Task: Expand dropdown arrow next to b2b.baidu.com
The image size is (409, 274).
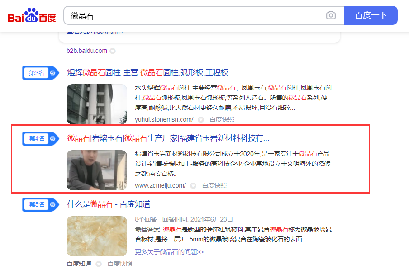Action: (113, 51)
